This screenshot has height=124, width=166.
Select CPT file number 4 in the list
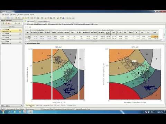tap(11, 42)
